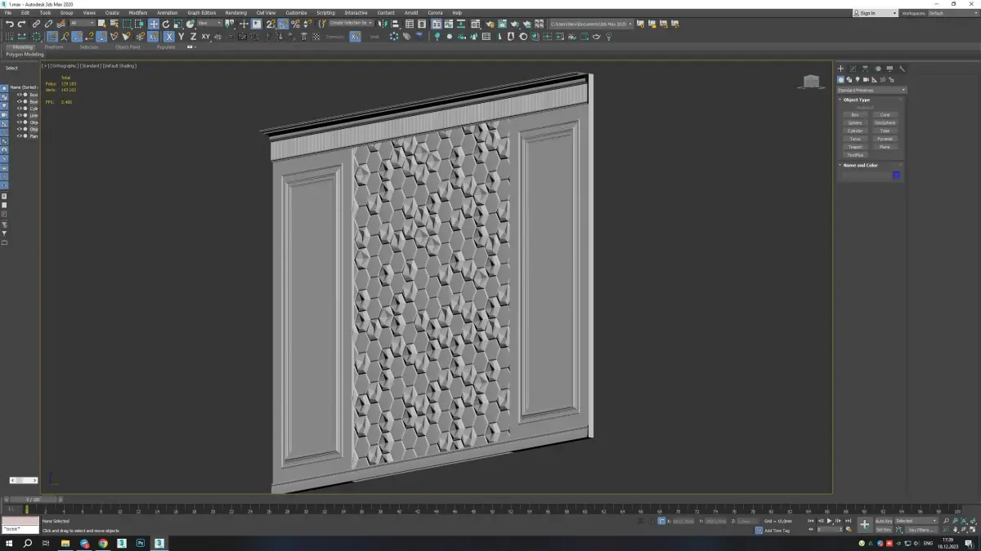This screenshot has height=551, width=981.
Task: Switch to the Freeform ribbon tab
Action: tap(54, 47)
